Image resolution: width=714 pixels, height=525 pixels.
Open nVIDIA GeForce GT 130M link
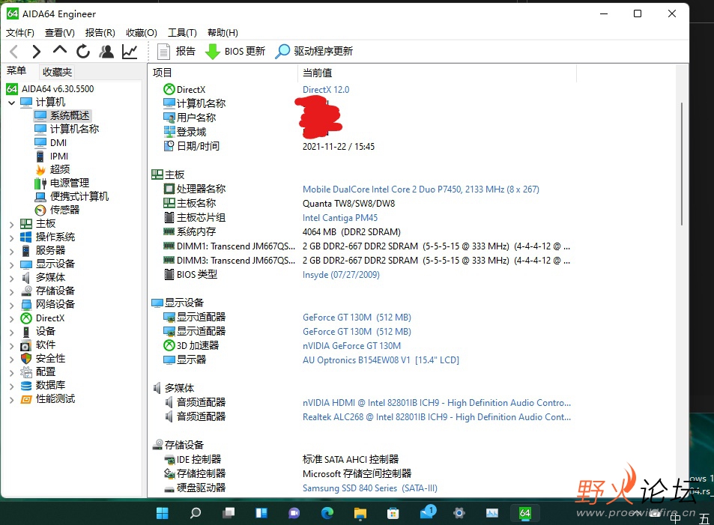[x=351, y=346]
